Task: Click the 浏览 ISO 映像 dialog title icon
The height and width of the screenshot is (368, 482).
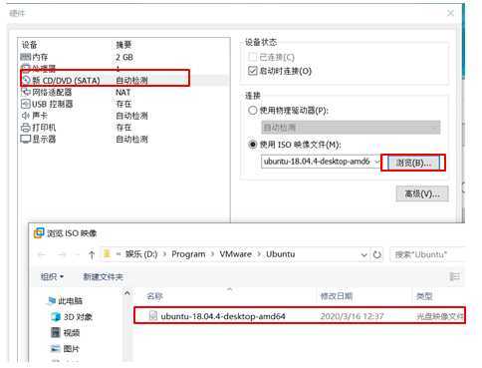Action: click(39, 233)
